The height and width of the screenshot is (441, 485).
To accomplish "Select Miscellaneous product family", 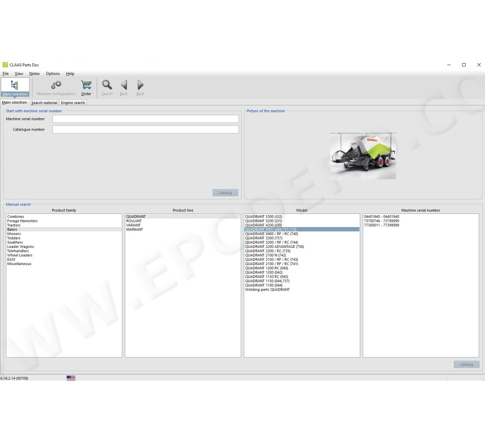I will coord(64,264).
